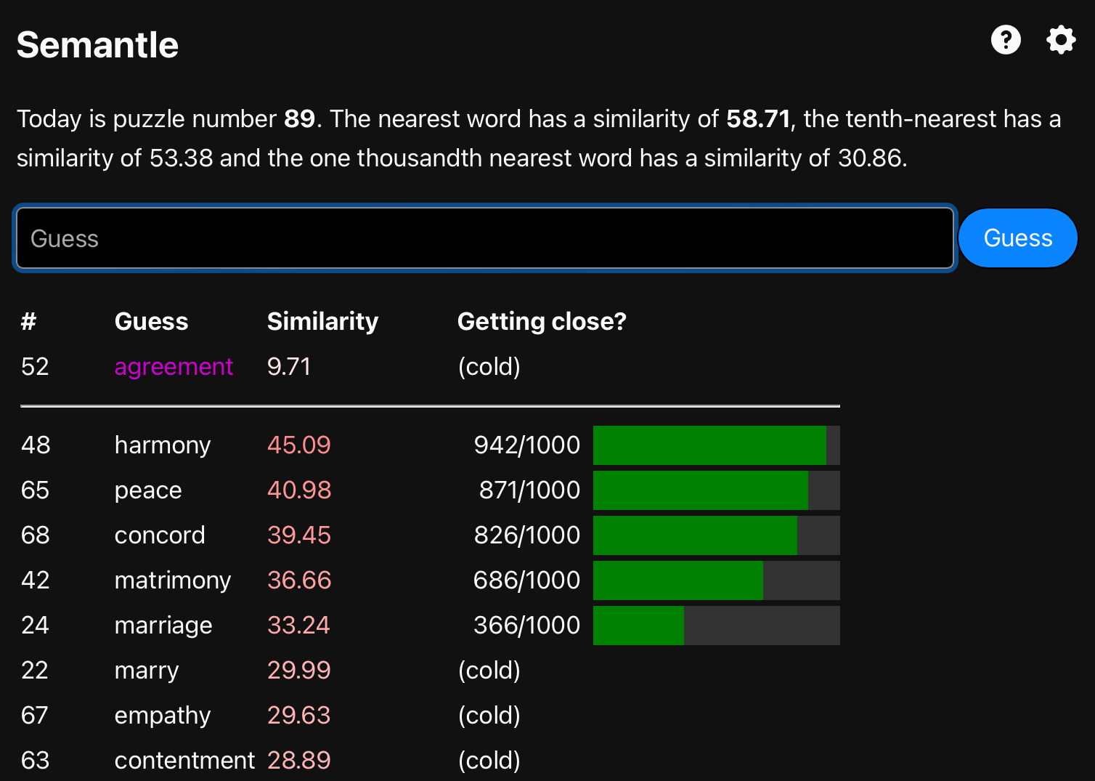Click the Semantle title heading
Screen dimensions: 1095x781
[x=97, y=45]
